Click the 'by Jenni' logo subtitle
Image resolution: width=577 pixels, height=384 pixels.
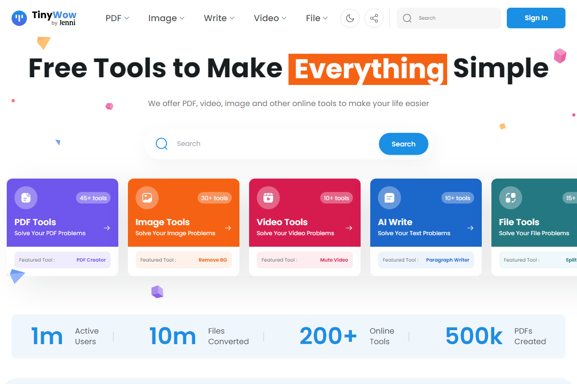pos(63,23)
